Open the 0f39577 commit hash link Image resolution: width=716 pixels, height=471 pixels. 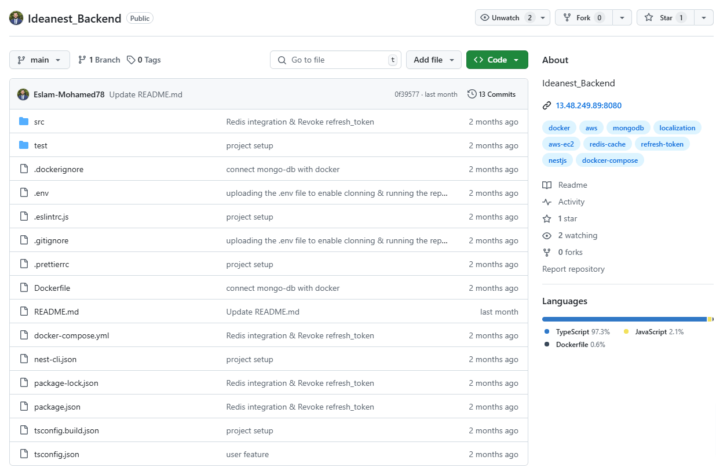(407, 94)
